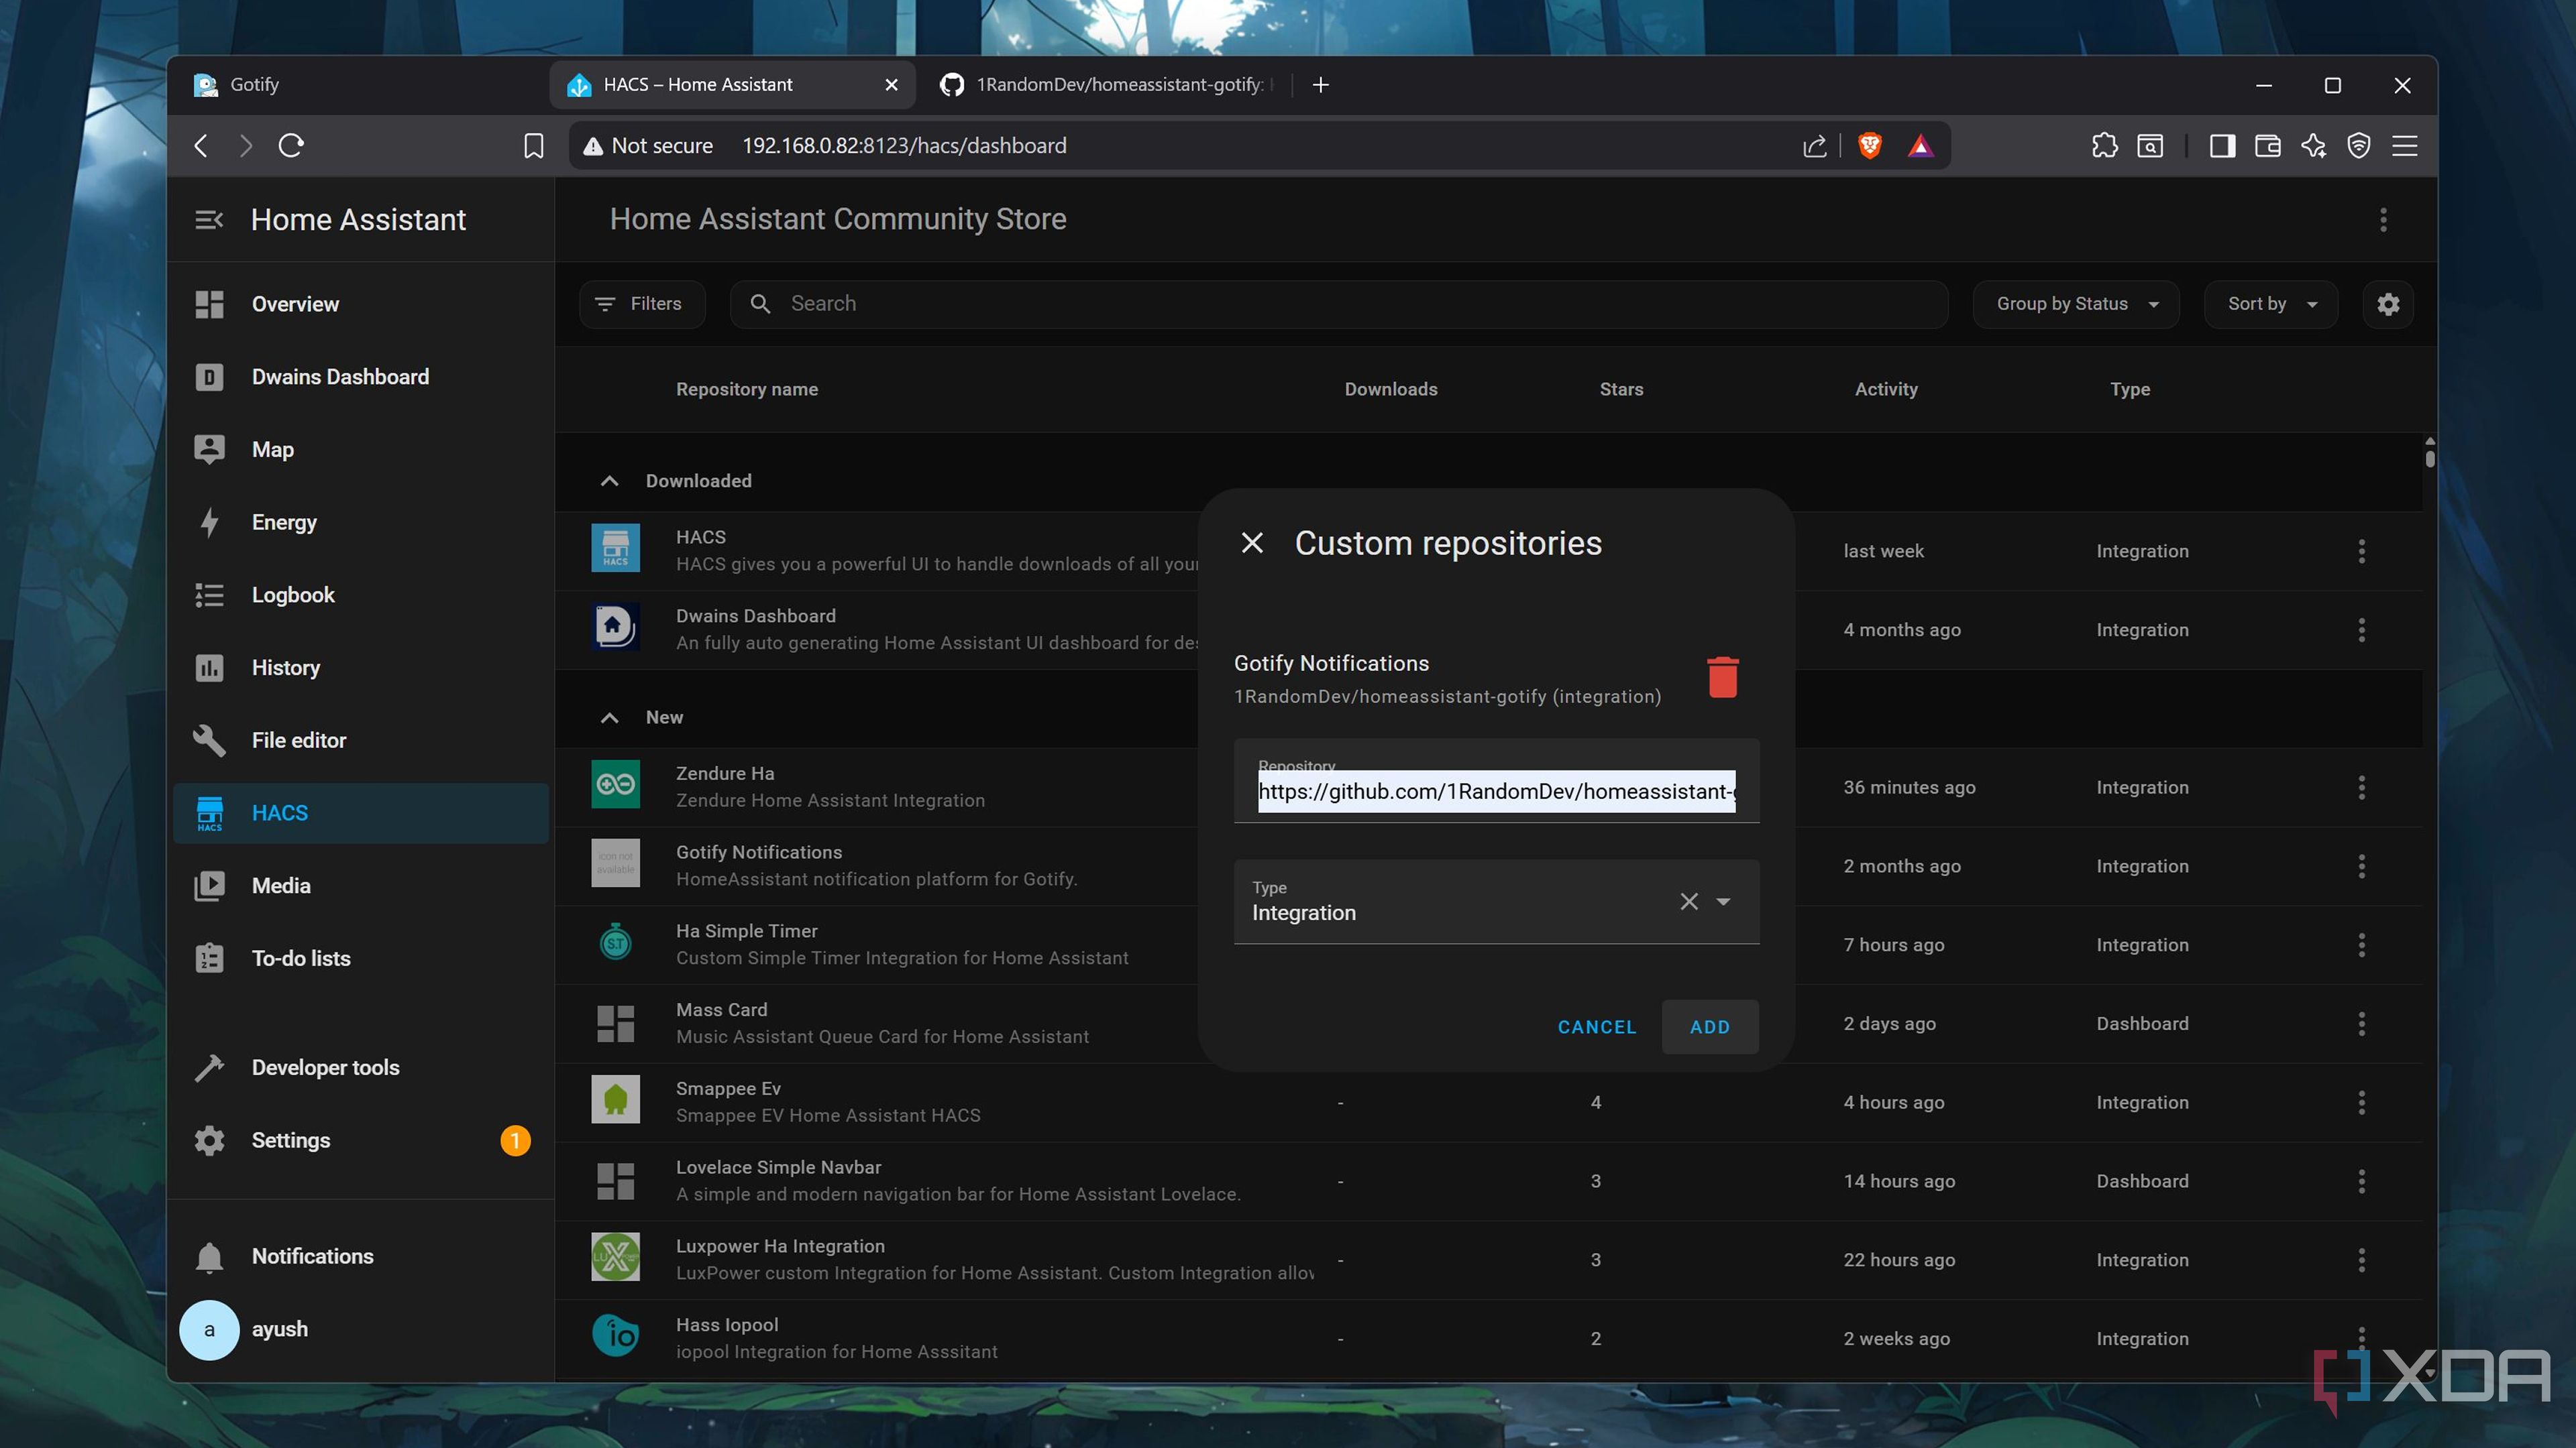Close the Custom repositories dialog

pos(1252,542)
